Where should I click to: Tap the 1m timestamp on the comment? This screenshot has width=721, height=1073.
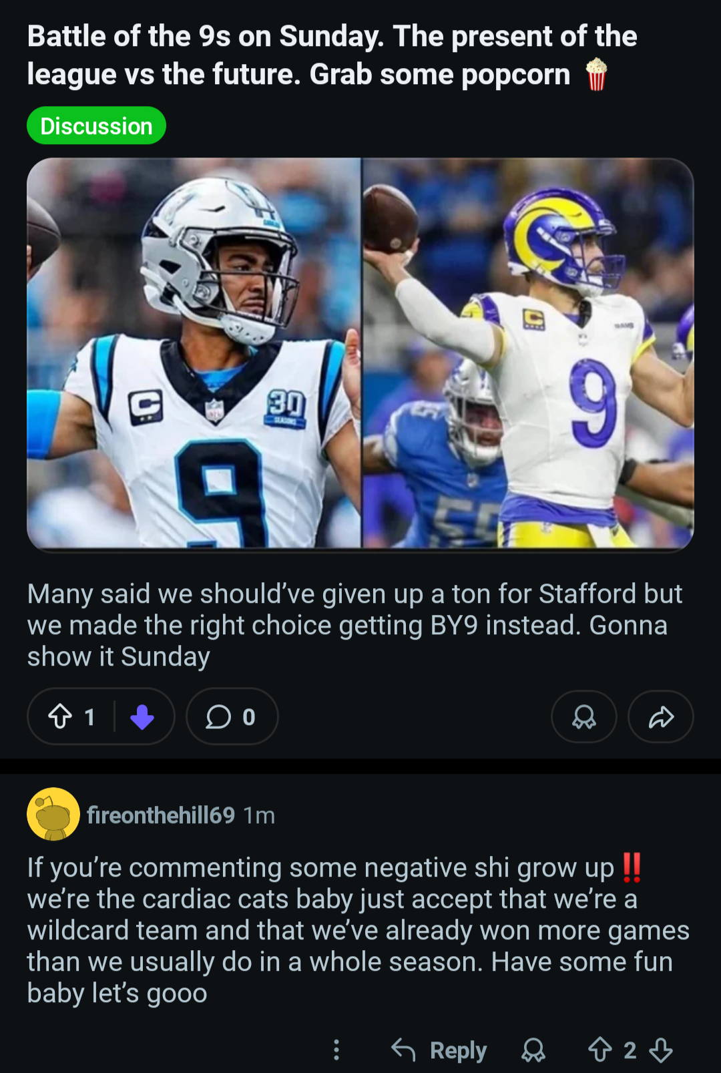pos(259,815)
